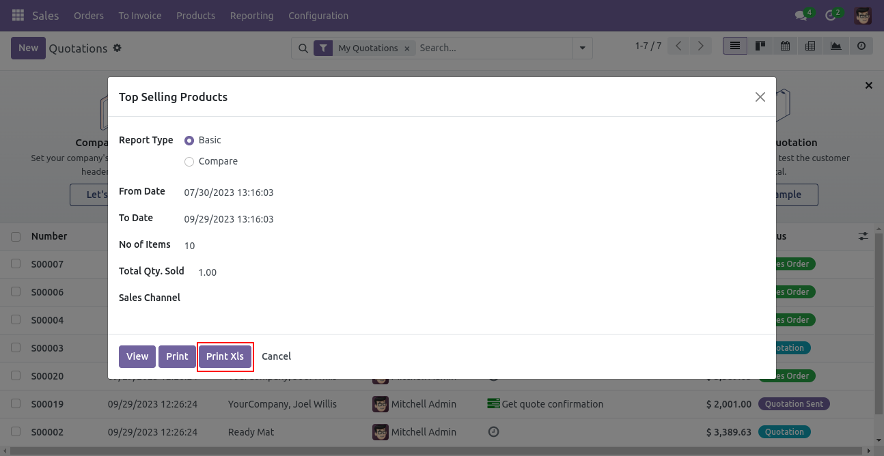Click the 1-7 / 7 pager counter
Viewport: 884px width, 456px height.
[648, 46]
